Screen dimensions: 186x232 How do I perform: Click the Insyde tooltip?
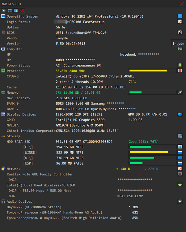pyautogui.click(x=179, y=44)
